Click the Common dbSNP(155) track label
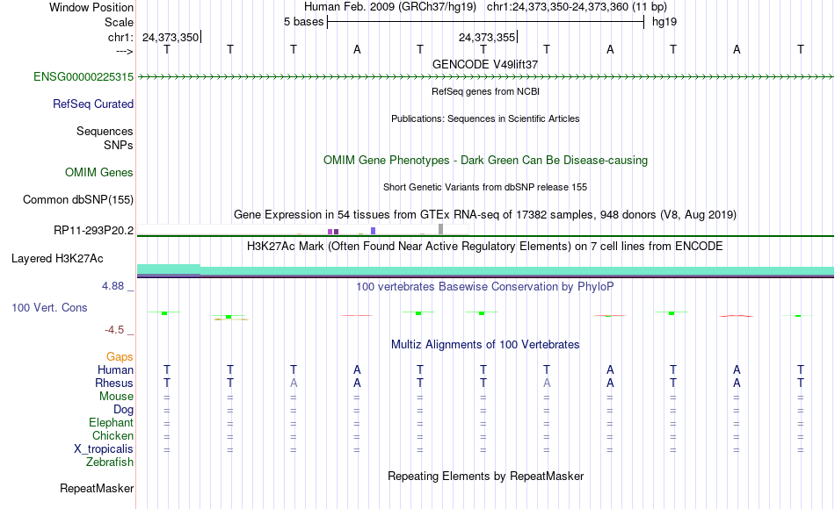 (x=78, y=199)
